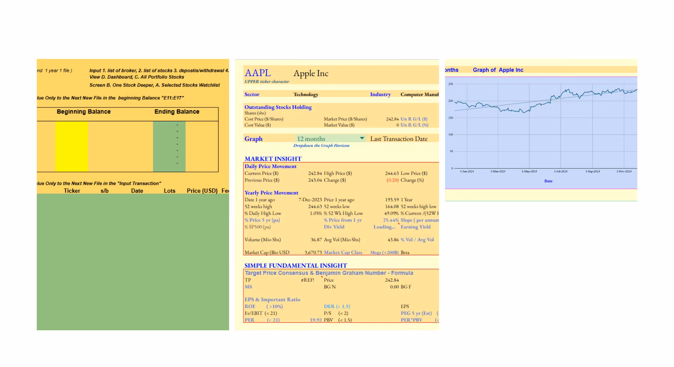Select the Price (USD) column header
Screen dimensions: 674x367
pyautogui.click(x=202, y=191)
